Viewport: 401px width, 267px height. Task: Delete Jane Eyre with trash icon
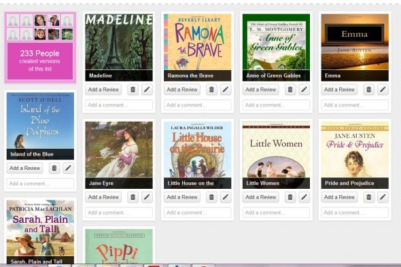[x=133, y=197]
